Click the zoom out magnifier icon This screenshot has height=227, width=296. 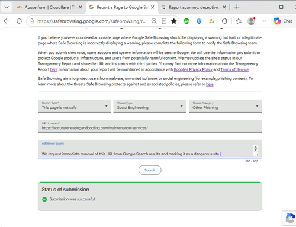tap(154, 21)
